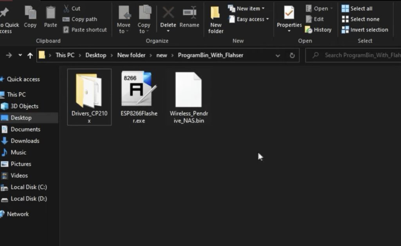Open Documents in the sidebar
The width and height of the screenshot is (401, 246).
pos(25,129)
